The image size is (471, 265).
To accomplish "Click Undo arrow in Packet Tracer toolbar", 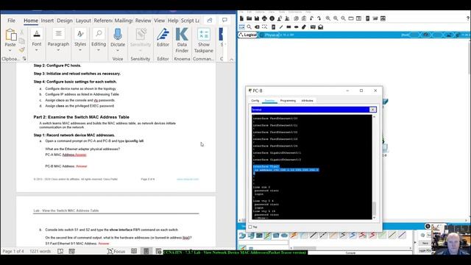I will pos(311,18).
